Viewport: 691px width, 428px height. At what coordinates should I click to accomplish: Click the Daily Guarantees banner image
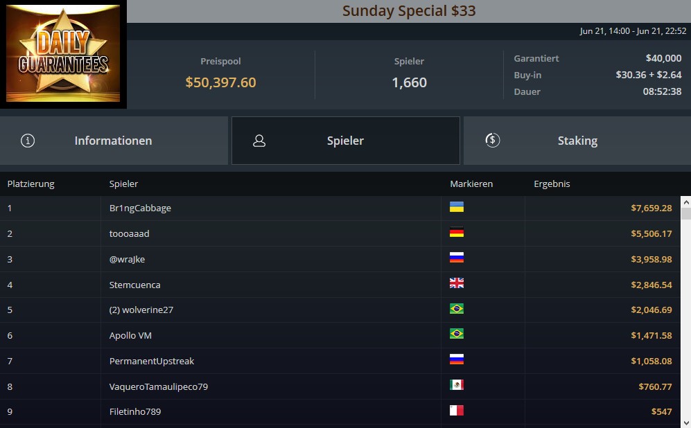(63, 54)
